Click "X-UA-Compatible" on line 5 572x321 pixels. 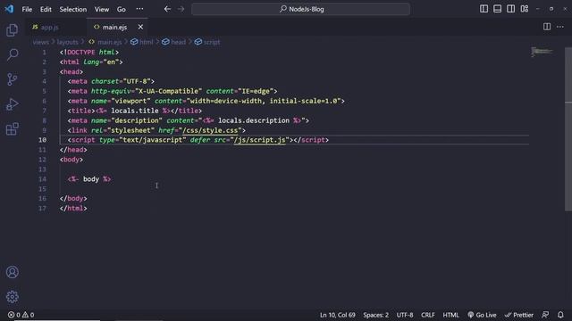[x=169, y=91]
